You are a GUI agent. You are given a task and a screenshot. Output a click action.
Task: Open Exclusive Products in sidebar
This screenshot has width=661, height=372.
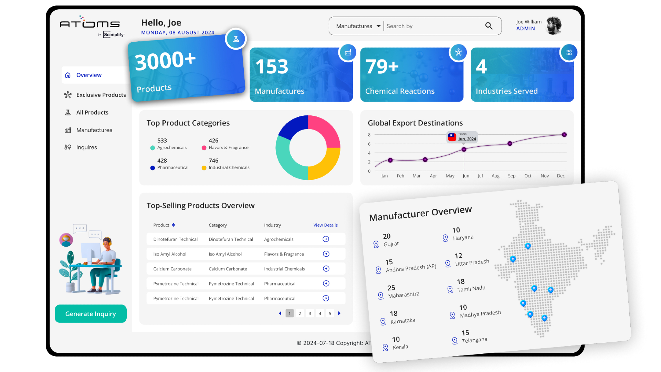click(x=101, y=95)
